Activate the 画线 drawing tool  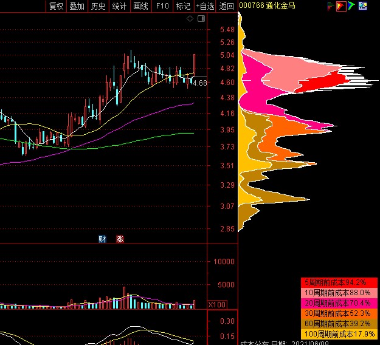click(140, 6)
